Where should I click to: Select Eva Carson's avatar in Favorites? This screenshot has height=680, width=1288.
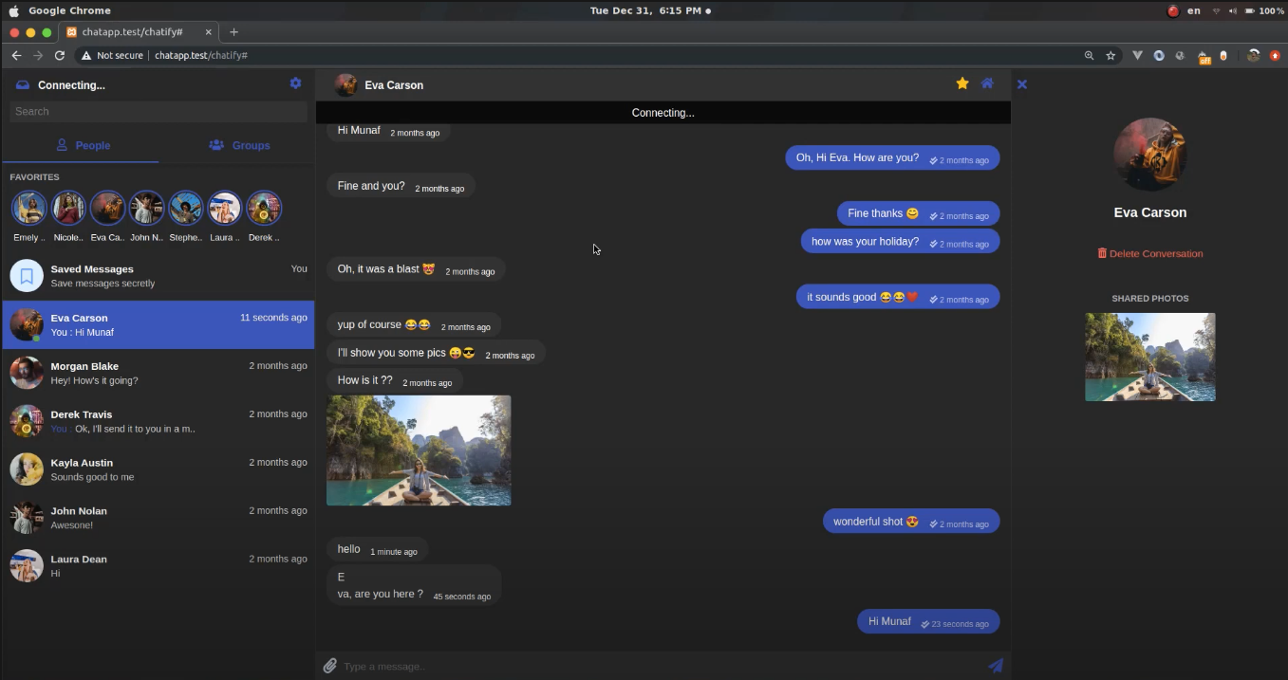point(106,208)
